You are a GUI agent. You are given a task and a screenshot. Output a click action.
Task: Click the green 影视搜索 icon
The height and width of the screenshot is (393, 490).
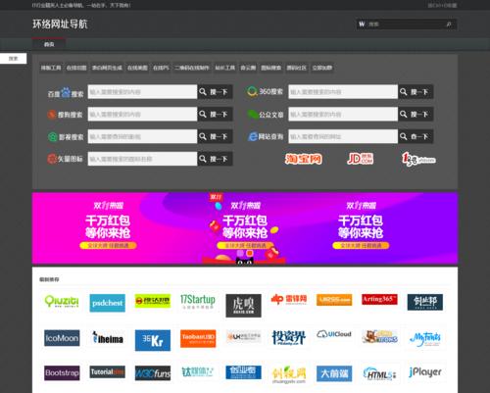pyautogui.click(x=52, y=136)
